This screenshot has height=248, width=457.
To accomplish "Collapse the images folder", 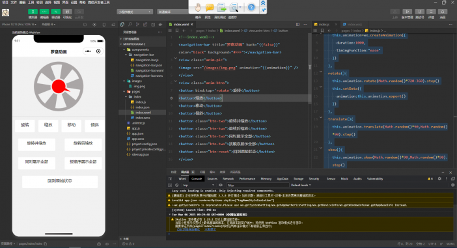I will tap(124, 81).
